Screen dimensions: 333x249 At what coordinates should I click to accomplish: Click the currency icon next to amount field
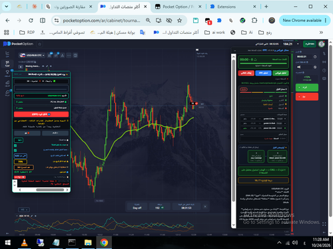[315, 67]
